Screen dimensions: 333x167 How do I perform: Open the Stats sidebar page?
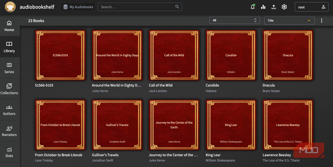pos(9,152)
